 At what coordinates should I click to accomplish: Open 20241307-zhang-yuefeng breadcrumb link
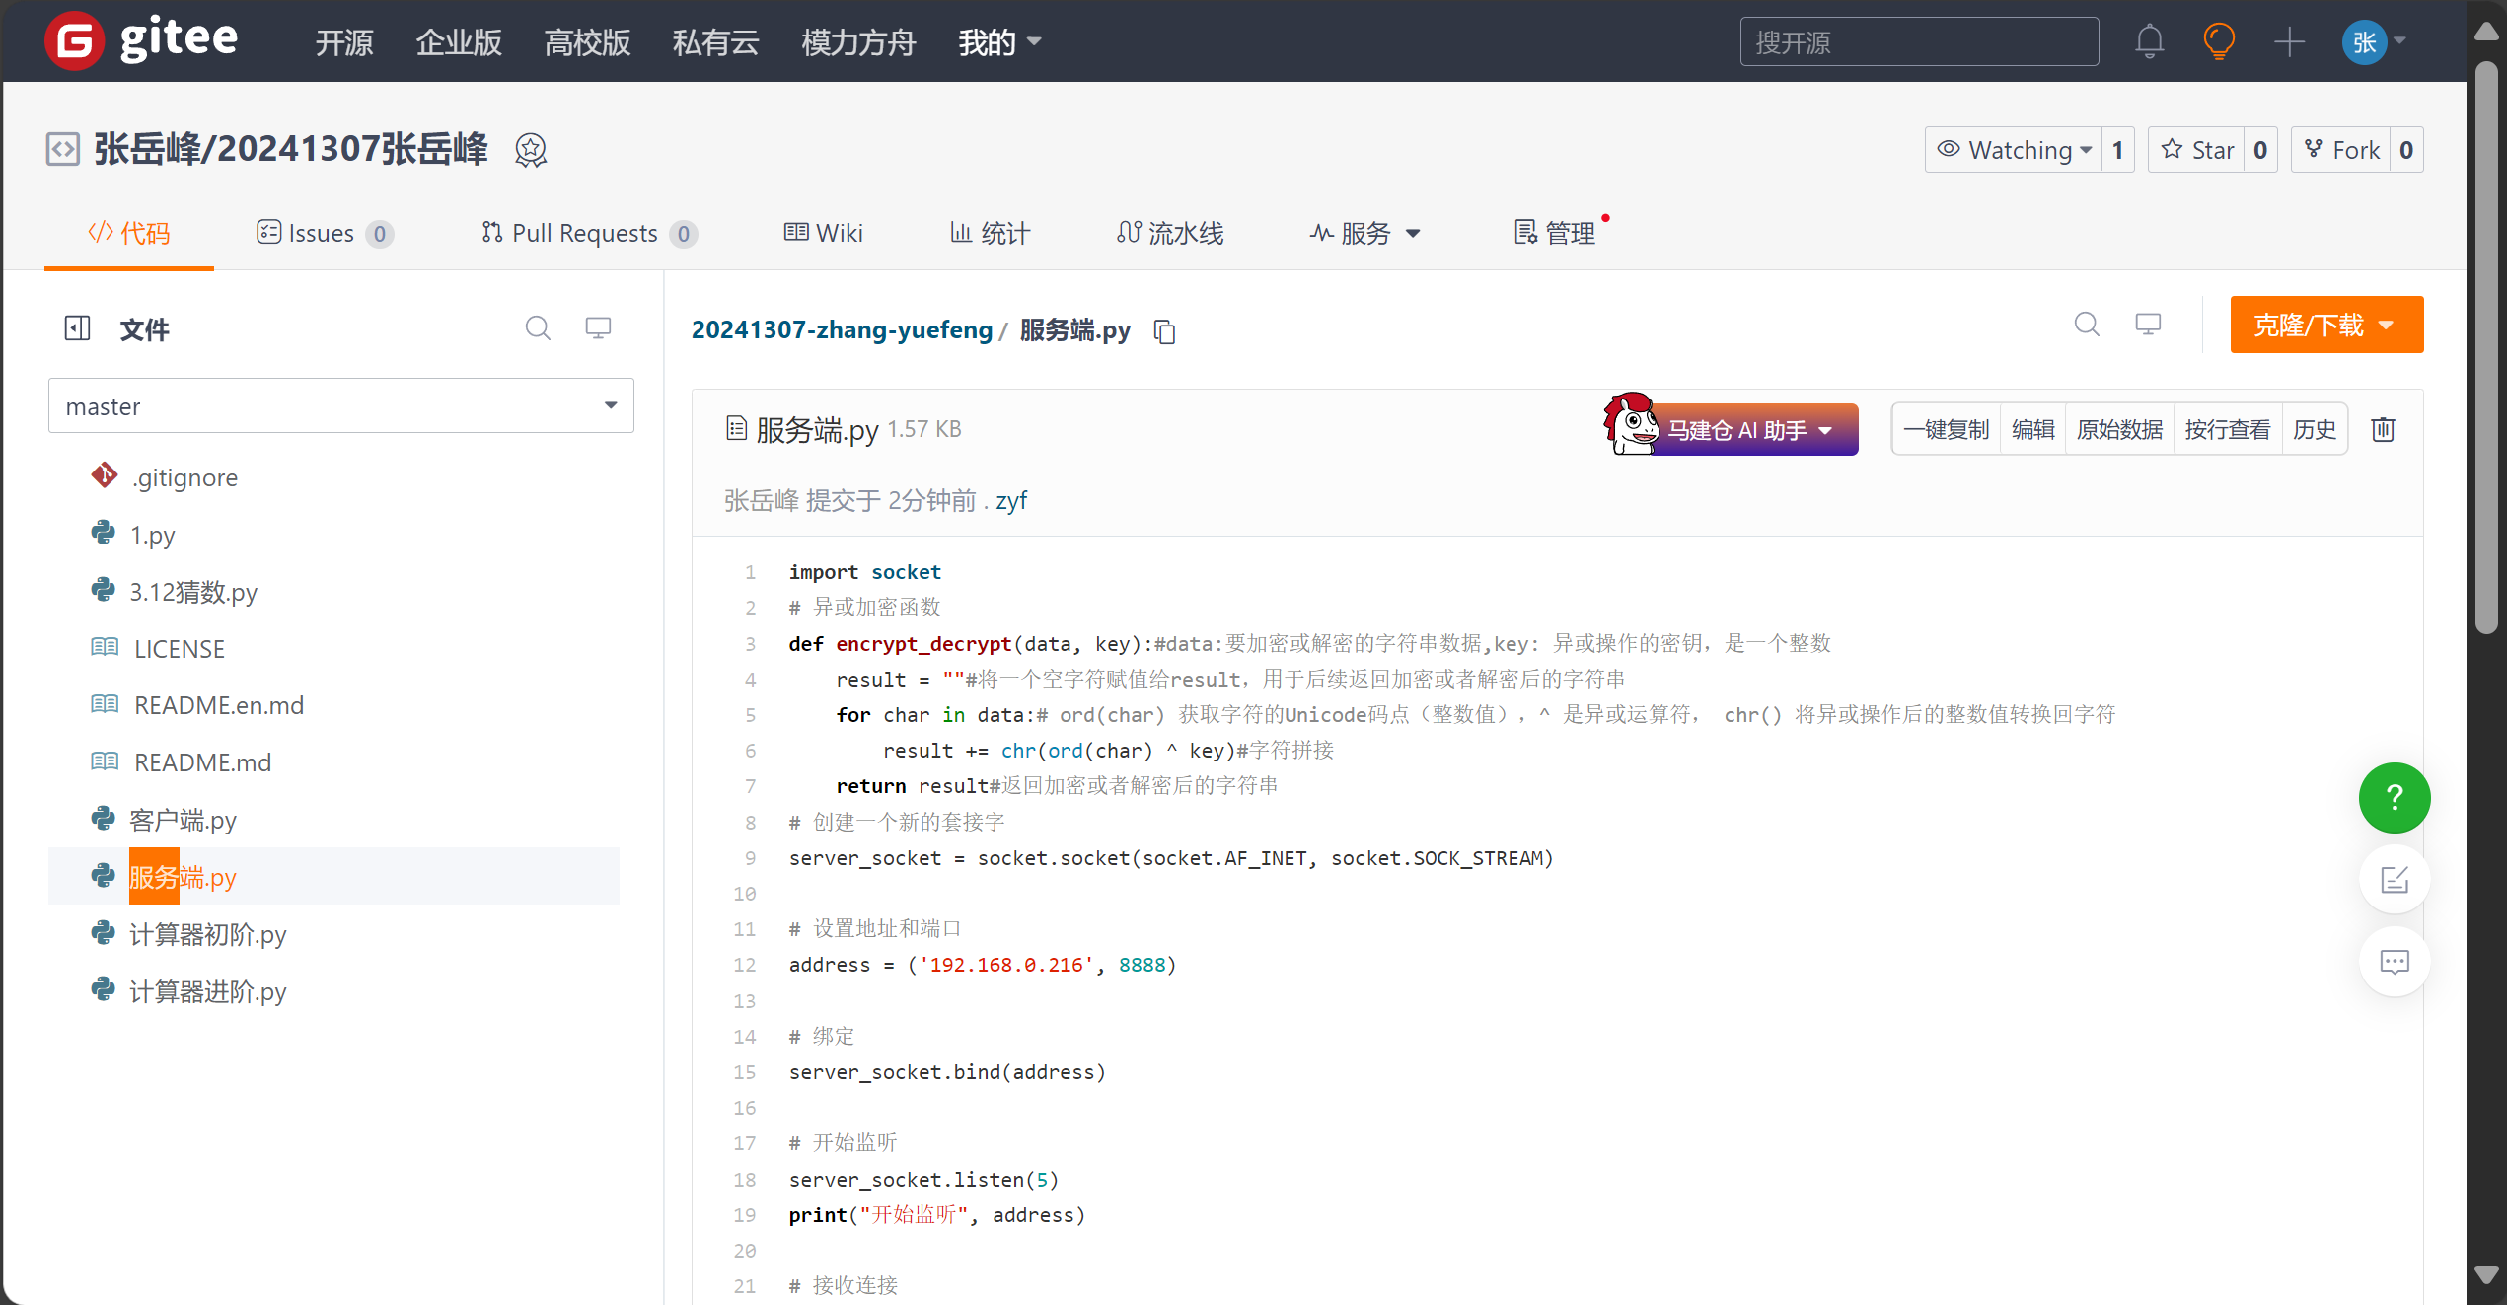click(x=842, y=329)
